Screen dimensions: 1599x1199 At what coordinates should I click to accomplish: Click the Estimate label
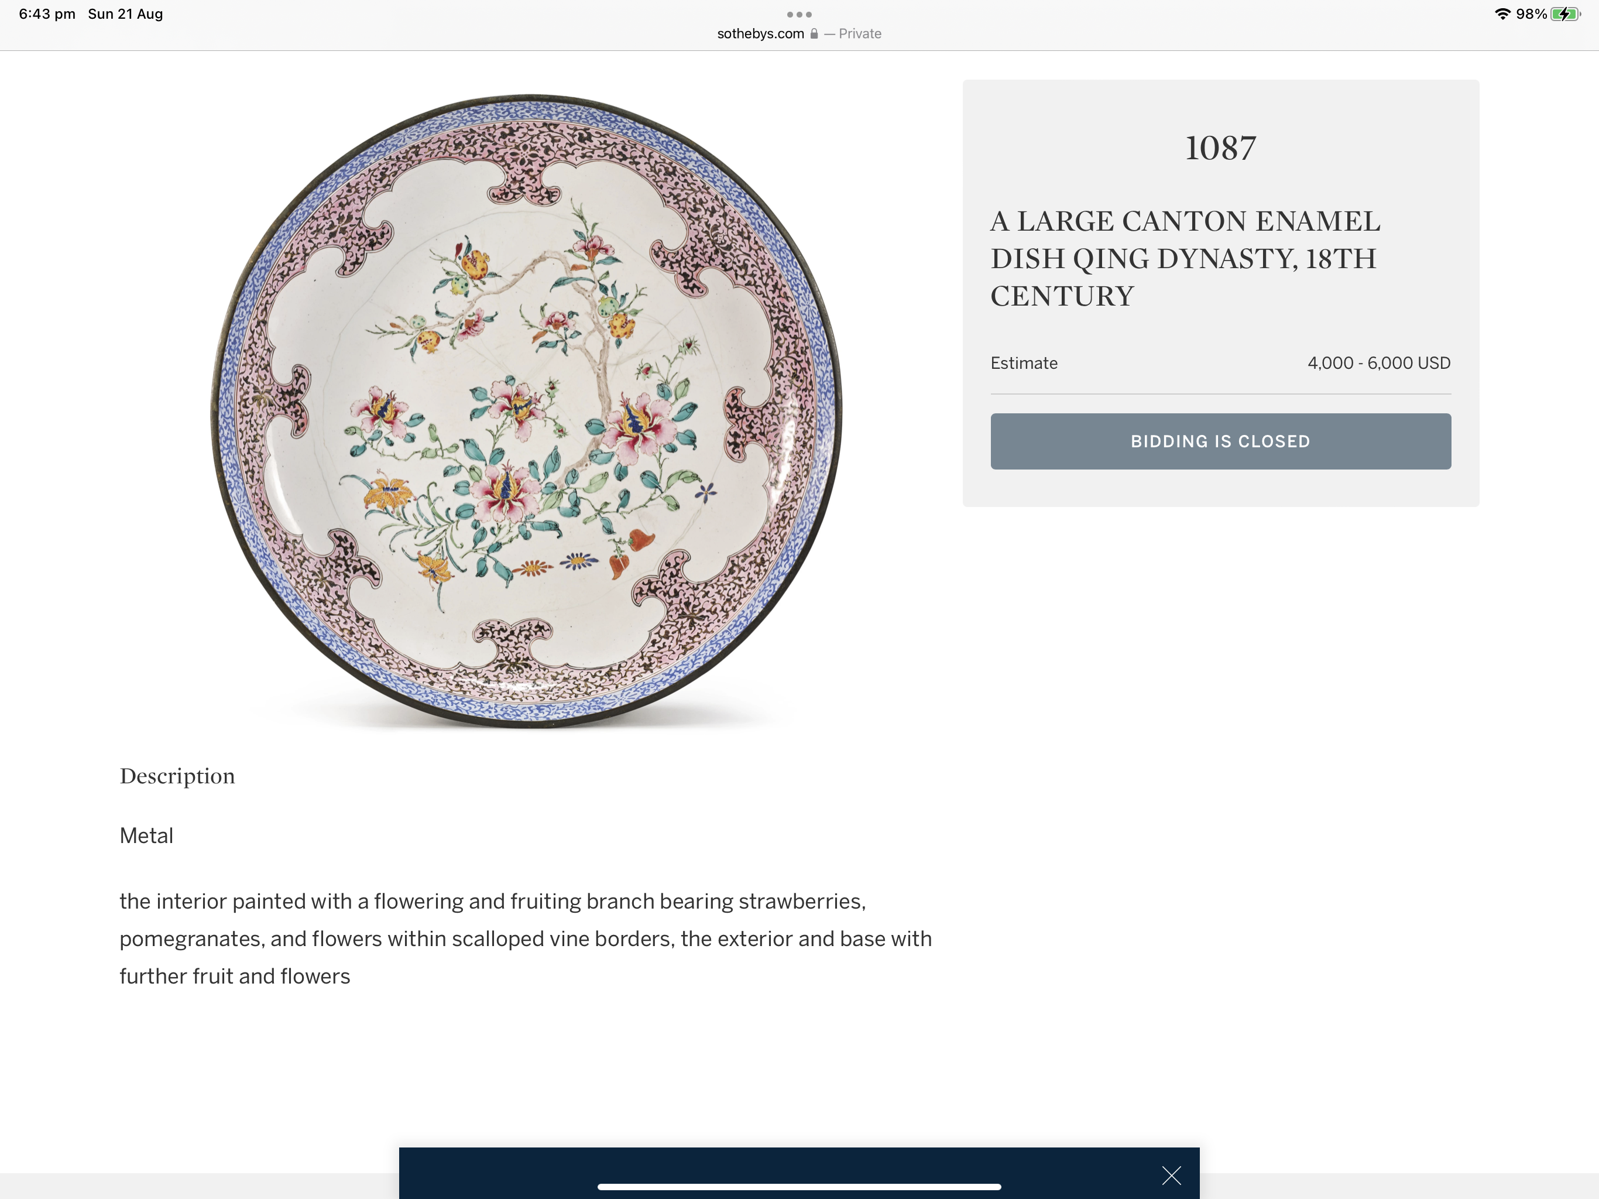coord(1024,363)
